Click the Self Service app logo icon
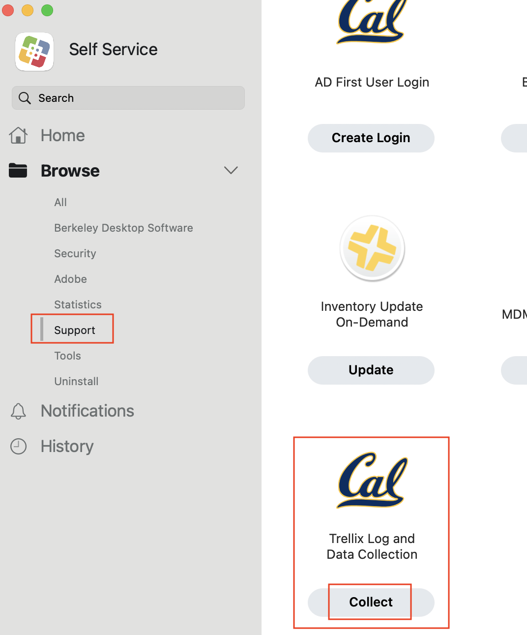527x635 pixels. (x=34, y=52)
